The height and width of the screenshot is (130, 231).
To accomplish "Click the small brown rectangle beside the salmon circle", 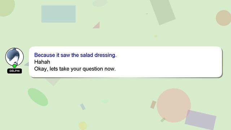I will pos(153,105).
